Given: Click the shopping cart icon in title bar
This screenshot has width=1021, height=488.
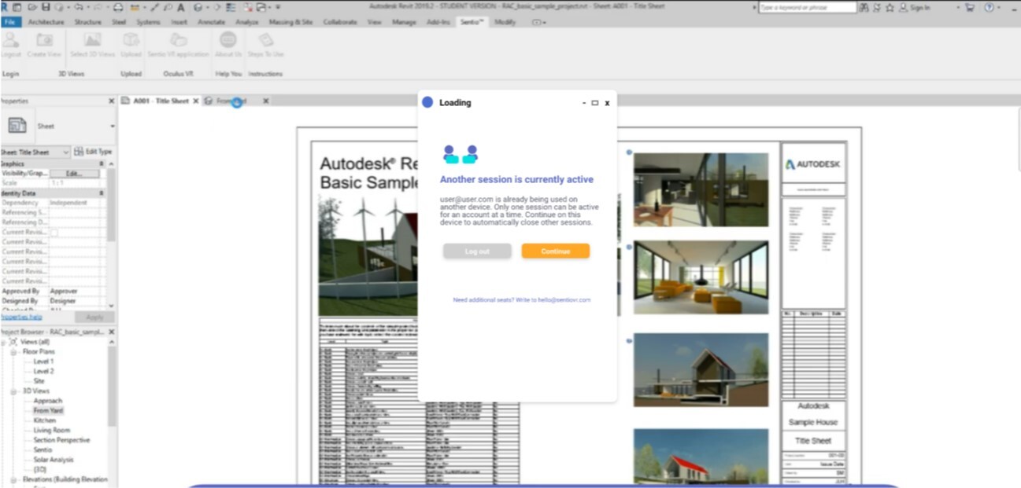Looking at the screenshot, I should 969,7.
